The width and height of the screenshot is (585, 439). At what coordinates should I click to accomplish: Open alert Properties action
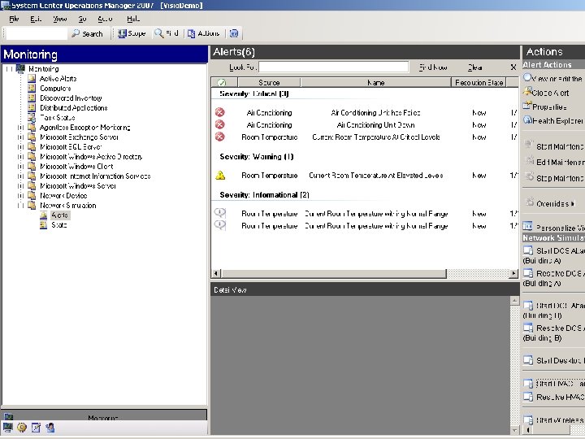(545, 106)
